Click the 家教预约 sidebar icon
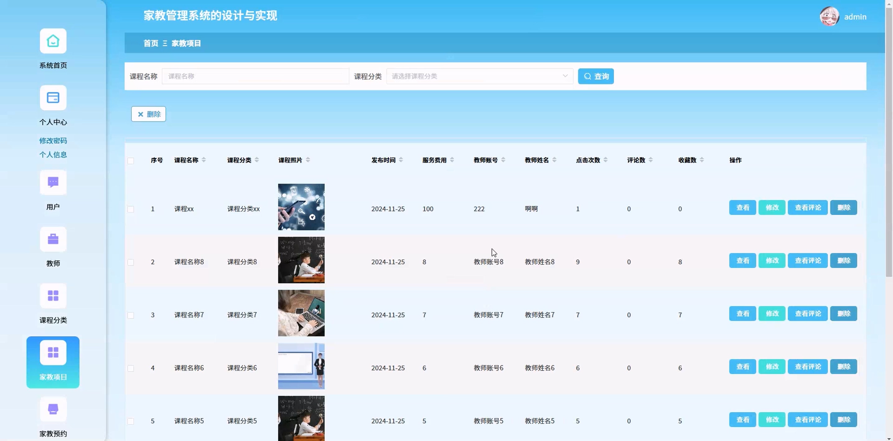This screenshot has width=893, height=441. (53, 409)
